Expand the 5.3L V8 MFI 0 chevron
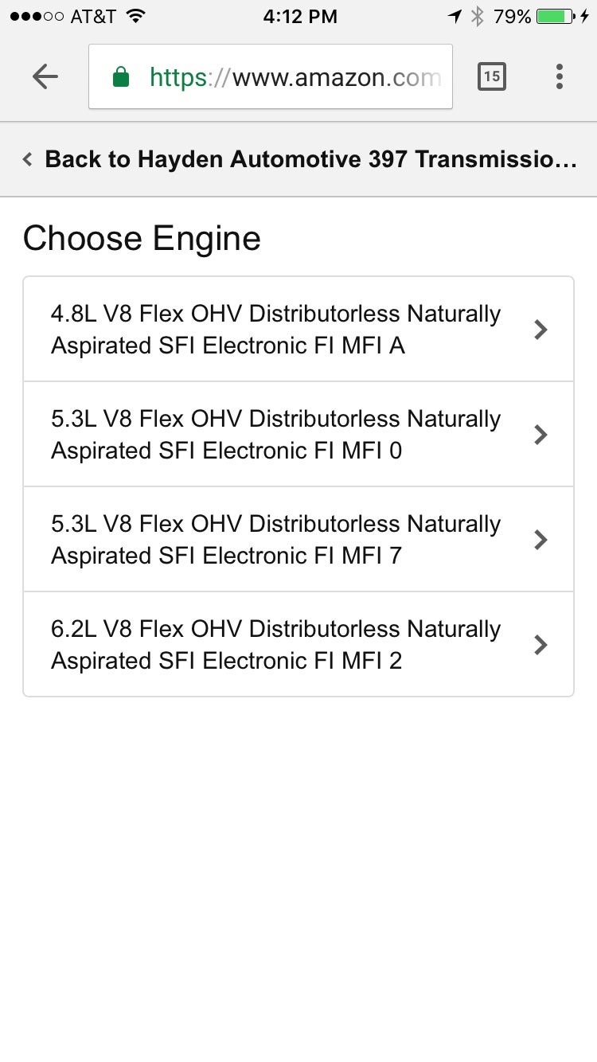Image resolution: width=597 pixels, height=1062 pixels. 540,435
